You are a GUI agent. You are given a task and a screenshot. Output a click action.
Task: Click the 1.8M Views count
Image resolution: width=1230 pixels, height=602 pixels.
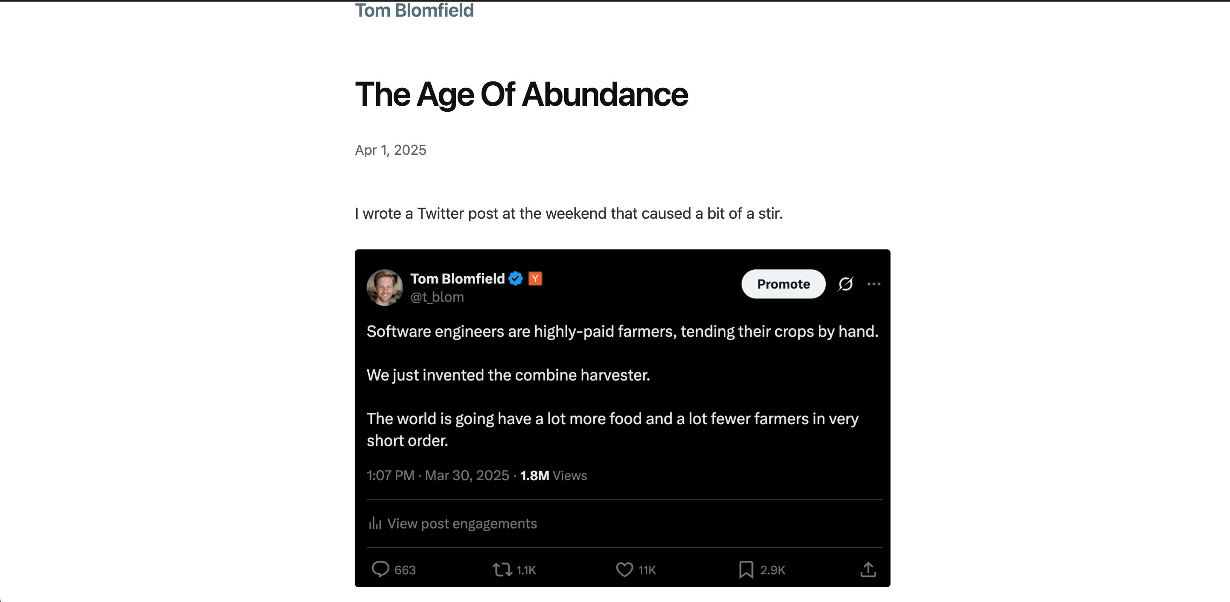[554, 475]
